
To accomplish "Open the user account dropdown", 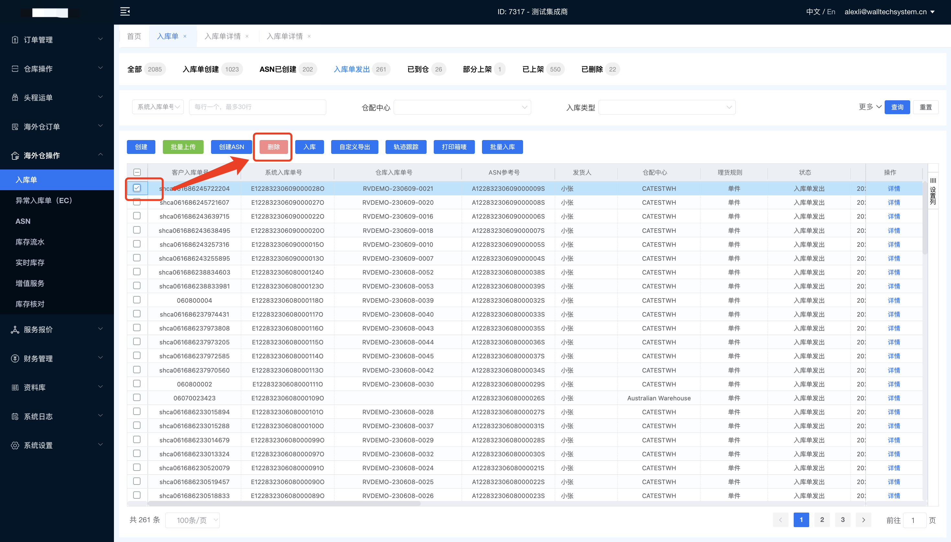I will (x=890, y=12).
